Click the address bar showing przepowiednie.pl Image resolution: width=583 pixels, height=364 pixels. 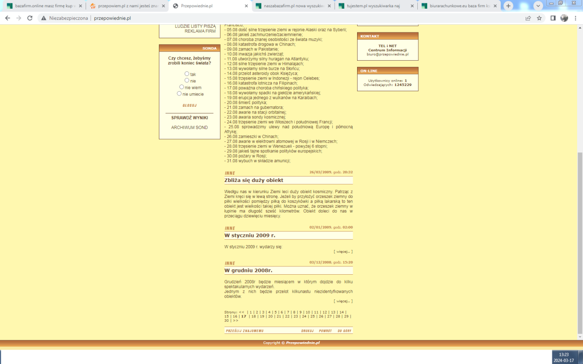(243, 18)
